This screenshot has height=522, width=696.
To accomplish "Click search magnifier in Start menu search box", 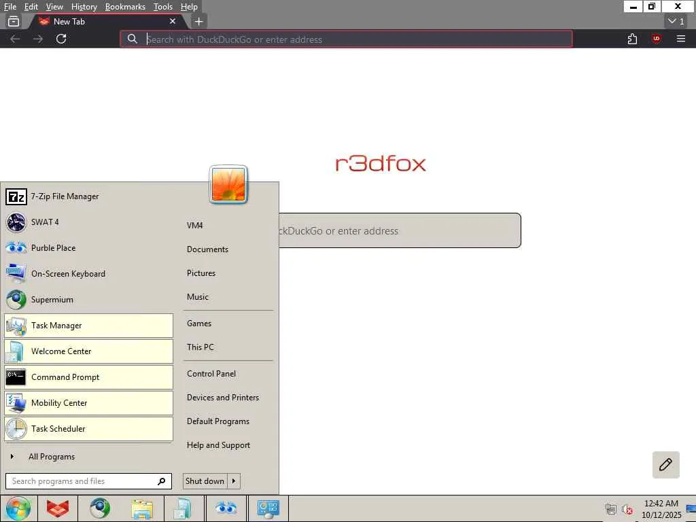I will (162, 481).
